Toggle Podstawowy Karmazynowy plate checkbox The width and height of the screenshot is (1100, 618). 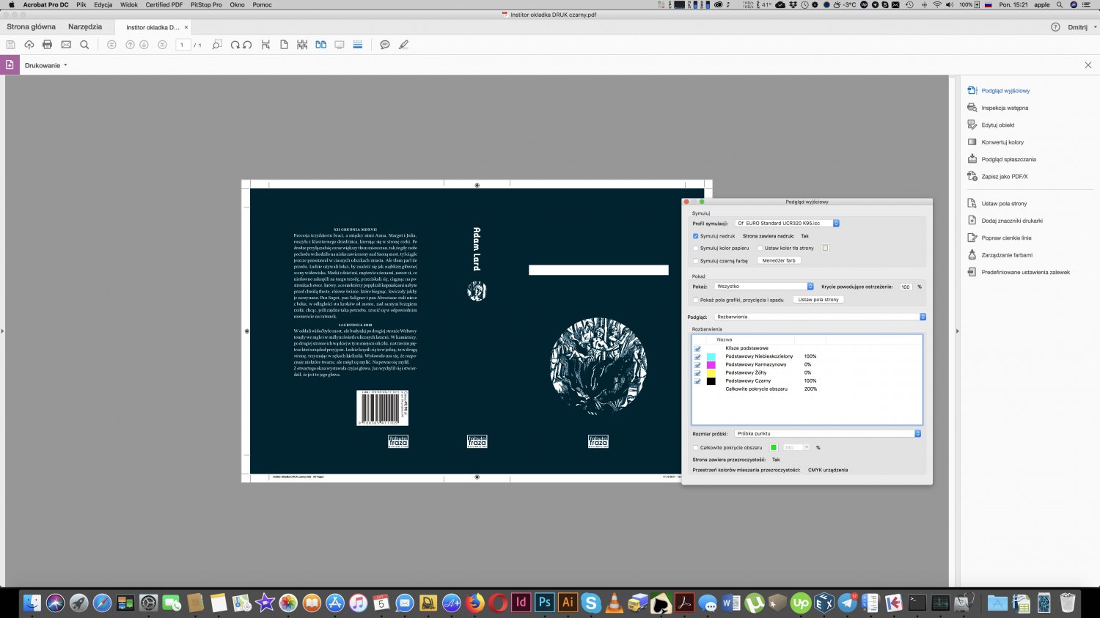697,365
